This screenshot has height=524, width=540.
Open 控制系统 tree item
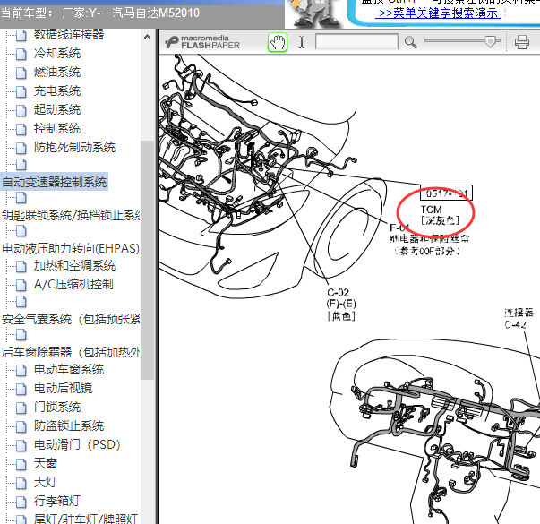pyautogui.click(x=57, y=128)
